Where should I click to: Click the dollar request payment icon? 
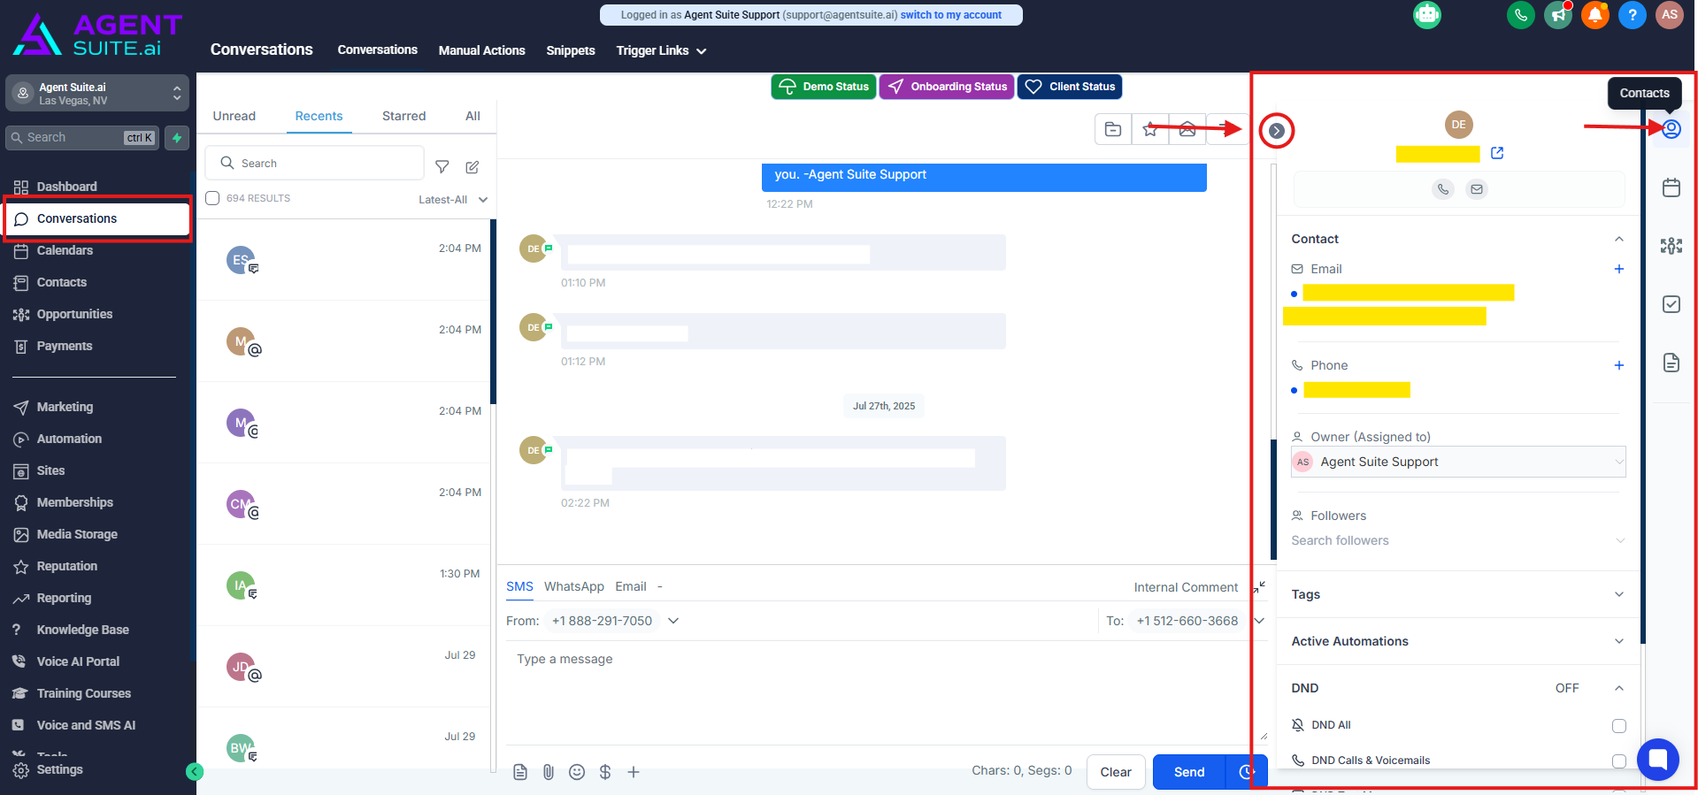click(x=605, y=772)
